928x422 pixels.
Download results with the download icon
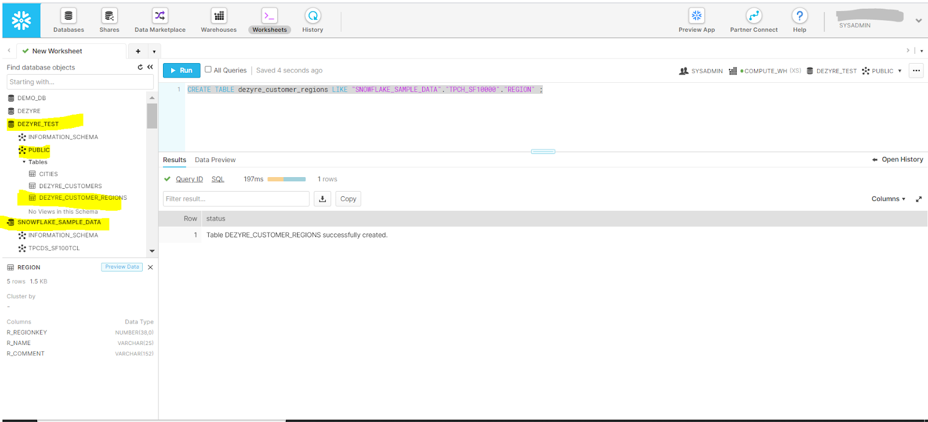click(322, 199)
